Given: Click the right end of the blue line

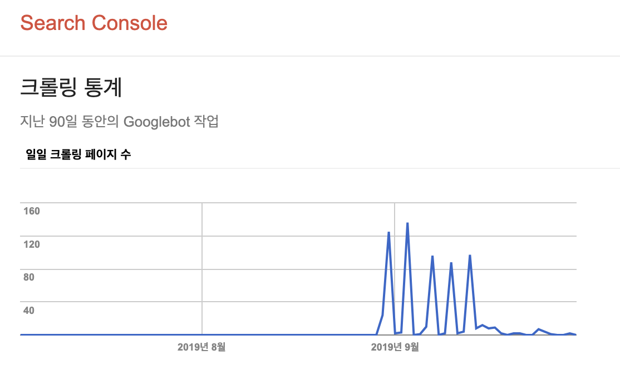Looking at the screenshot, I should (x=575, y=334).
